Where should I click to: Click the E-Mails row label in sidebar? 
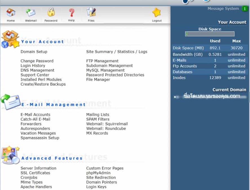click(x=179, y=60)
